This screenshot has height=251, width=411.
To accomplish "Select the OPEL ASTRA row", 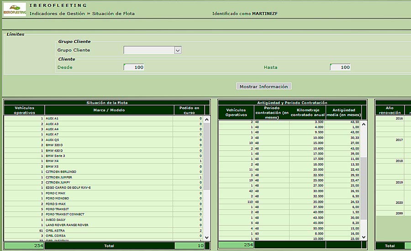I will 103,230.
